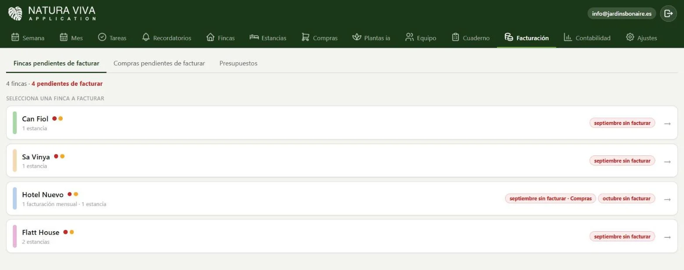Click Flatt House's septiembre sin facturar badge
Screen dimensions: 684x270
622,236
